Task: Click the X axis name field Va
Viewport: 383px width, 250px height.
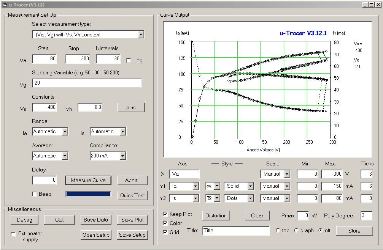Action: point(184,174)
